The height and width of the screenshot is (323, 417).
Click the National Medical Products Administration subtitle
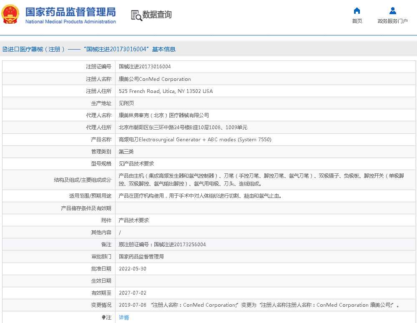[x=70, y=22]
